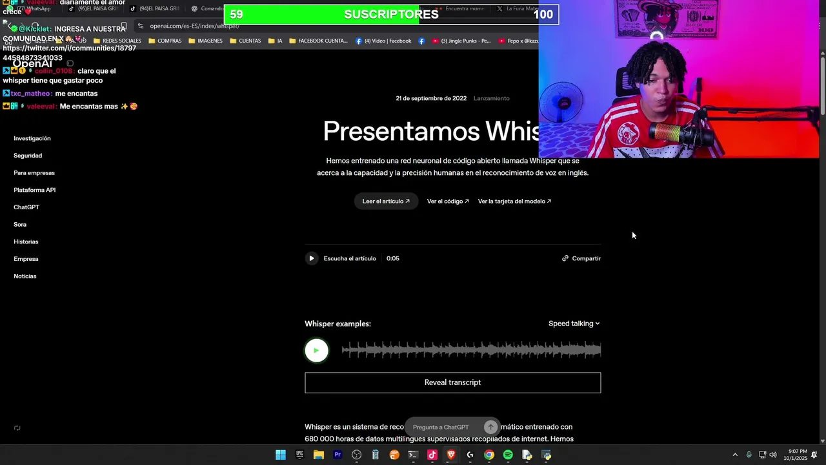Screen dimensions: 826x465
Task: Open 'Plataforma API' in the sidebar
Action: click(x=35, y=190)
